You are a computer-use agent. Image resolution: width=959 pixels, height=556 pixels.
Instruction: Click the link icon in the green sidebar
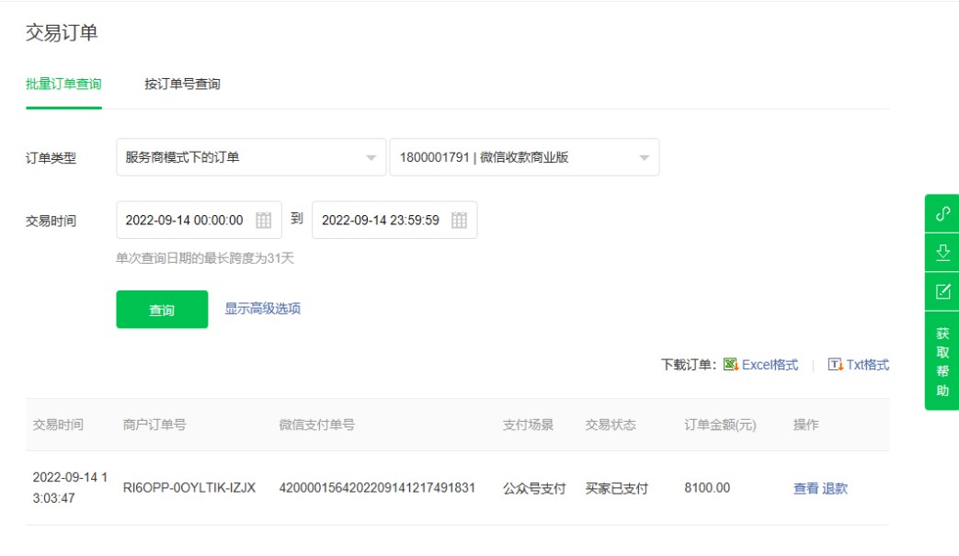coord(942,213)
